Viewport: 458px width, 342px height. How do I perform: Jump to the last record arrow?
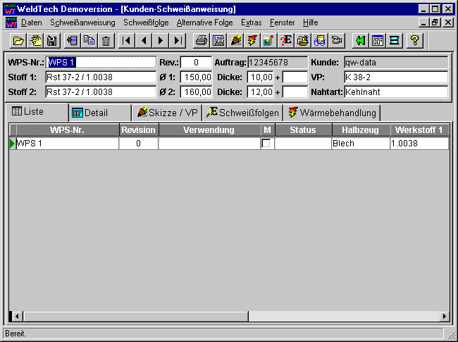tap(178, 40)
